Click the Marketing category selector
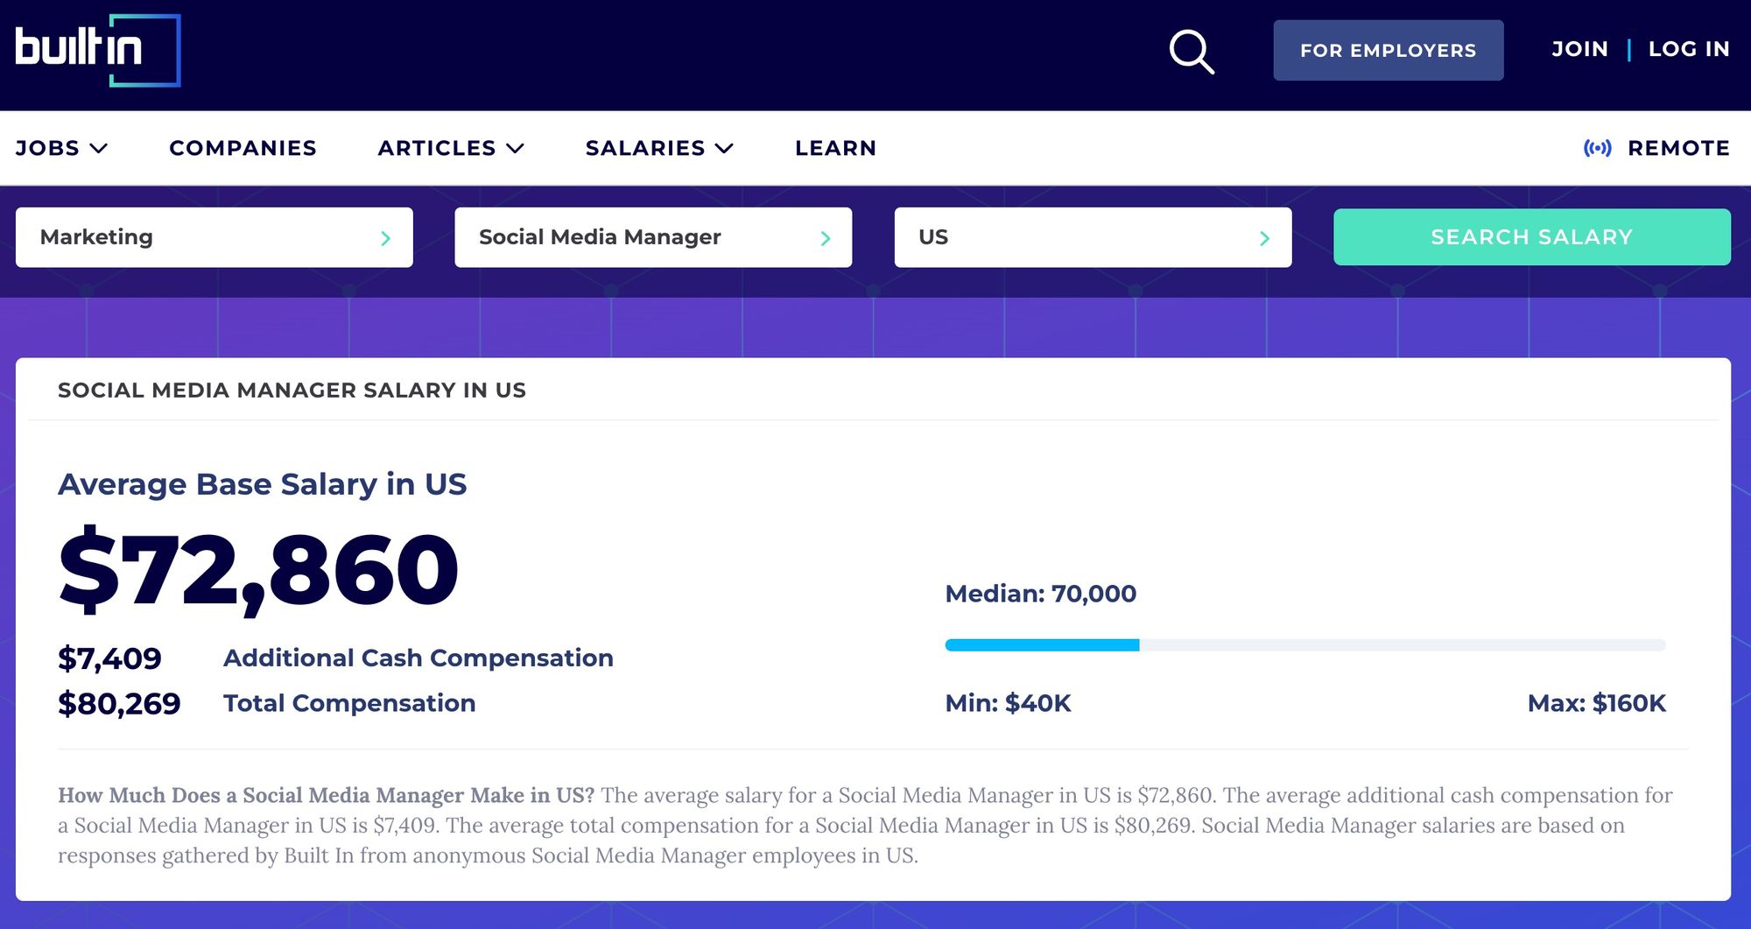The width and height of the screenshot is (1751, 929). (214, 236)
